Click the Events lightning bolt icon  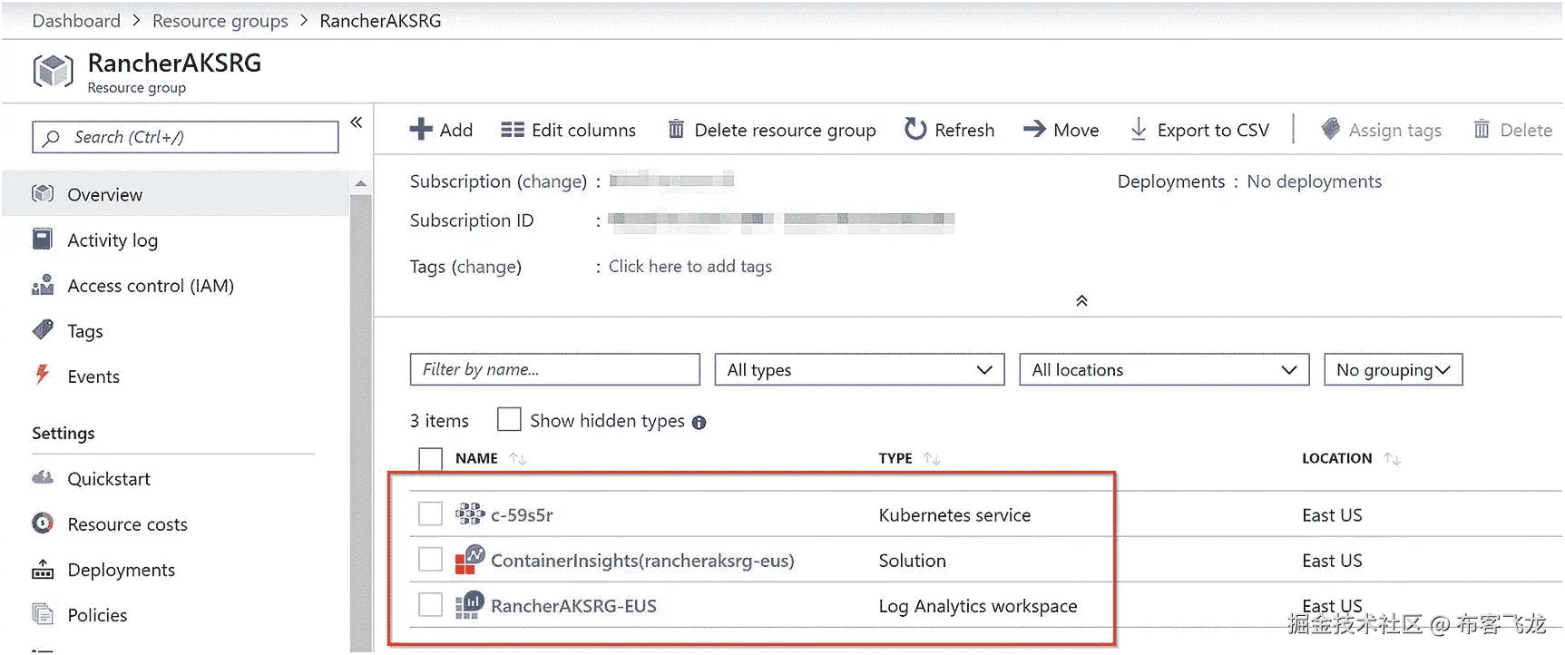coord(42,375)
